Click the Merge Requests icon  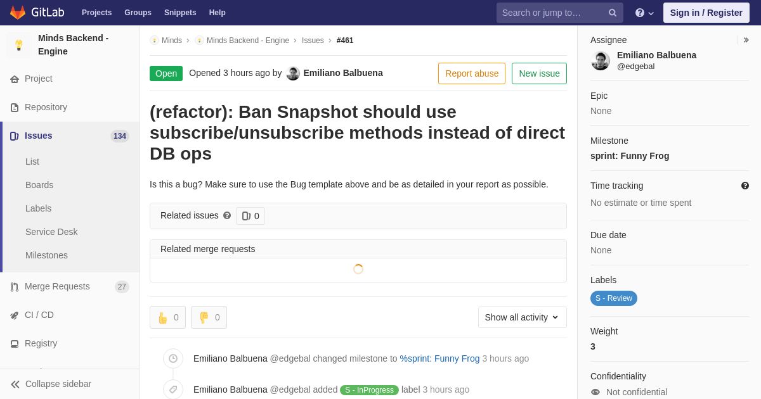15,287
